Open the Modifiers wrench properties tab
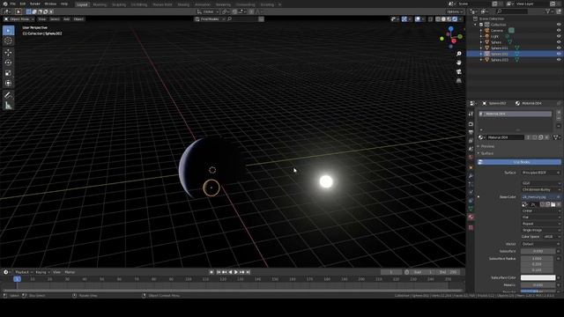This screenshot has width=564, height=317. click(x=471, y=176)
